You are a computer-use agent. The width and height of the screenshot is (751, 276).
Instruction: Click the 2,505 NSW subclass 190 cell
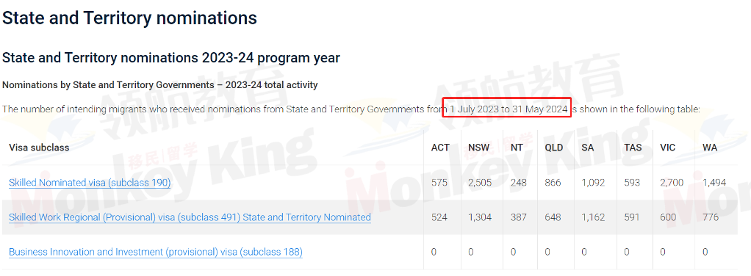pyautogui.click(x=480, y=183)
